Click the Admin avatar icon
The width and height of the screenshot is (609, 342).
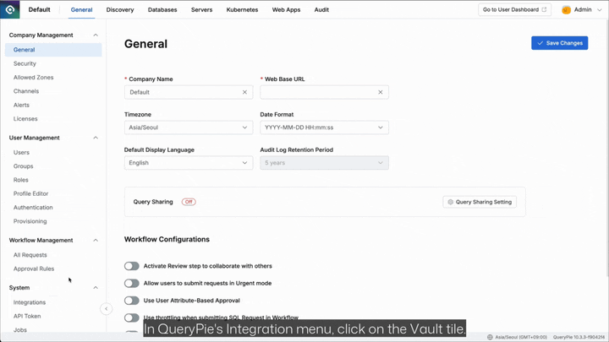coord(566,9)
